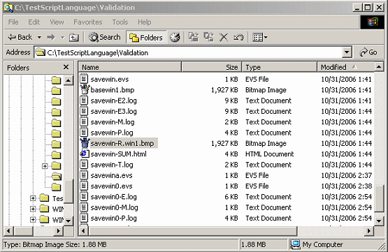The width and height of the screenshot is (388, 252).
Task: Select savewin-E2.log file icon
Action: [x=84, y=101]
